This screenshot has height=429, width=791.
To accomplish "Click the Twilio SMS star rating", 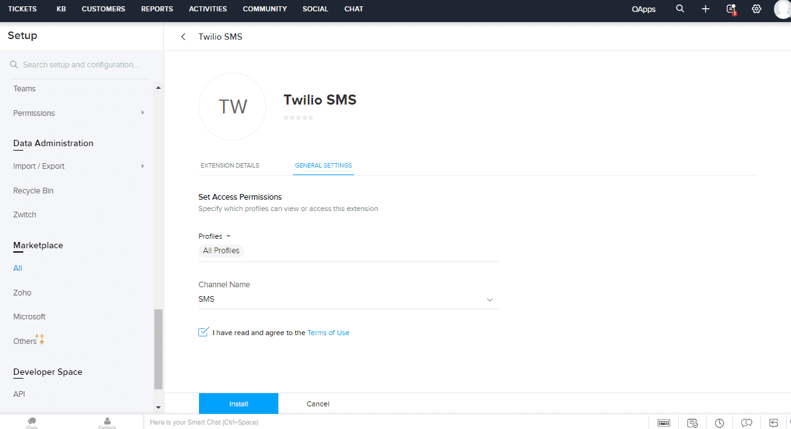I will (299, 118).
